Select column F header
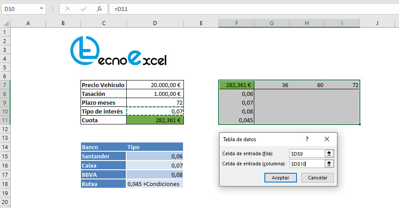 pos(236,23)
